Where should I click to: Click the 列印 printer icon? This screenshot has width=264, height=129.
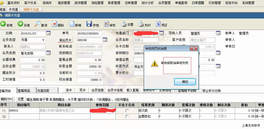(141, 24)
